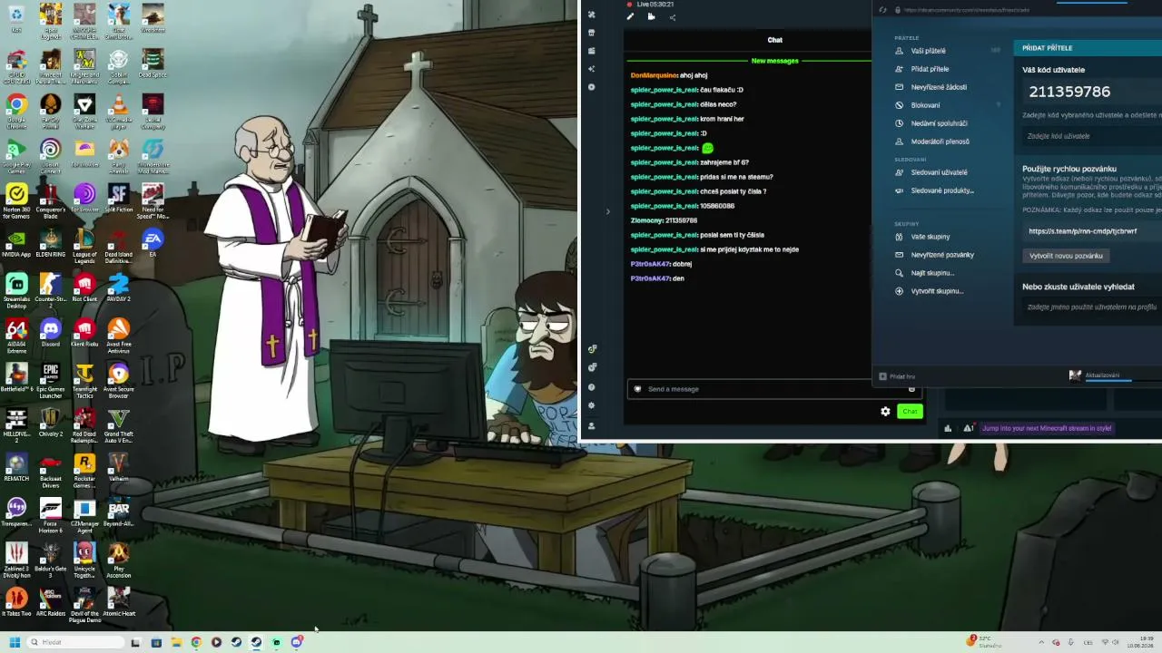Open League of Legends desktop shortcut

[84, 247]
